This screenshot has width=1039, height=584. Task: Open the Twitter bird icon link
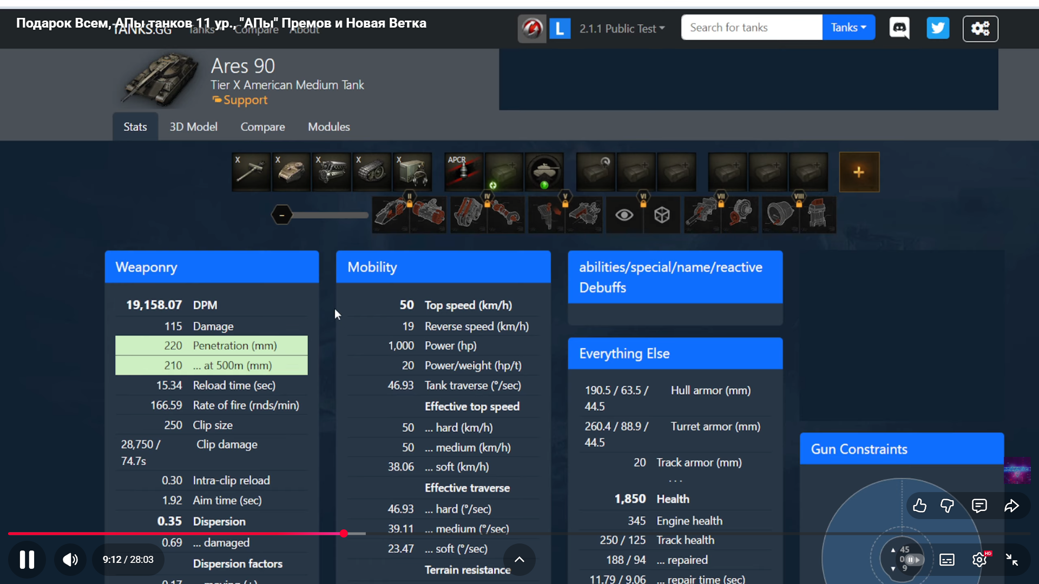[938, 28]
